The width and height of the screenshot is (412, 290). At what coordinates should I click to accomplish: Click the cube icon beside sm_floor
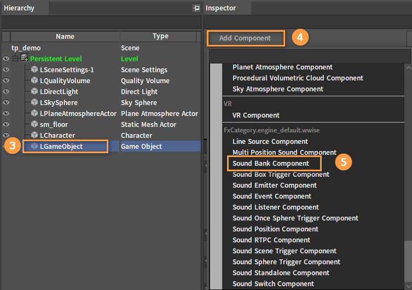tap(34, 124)
